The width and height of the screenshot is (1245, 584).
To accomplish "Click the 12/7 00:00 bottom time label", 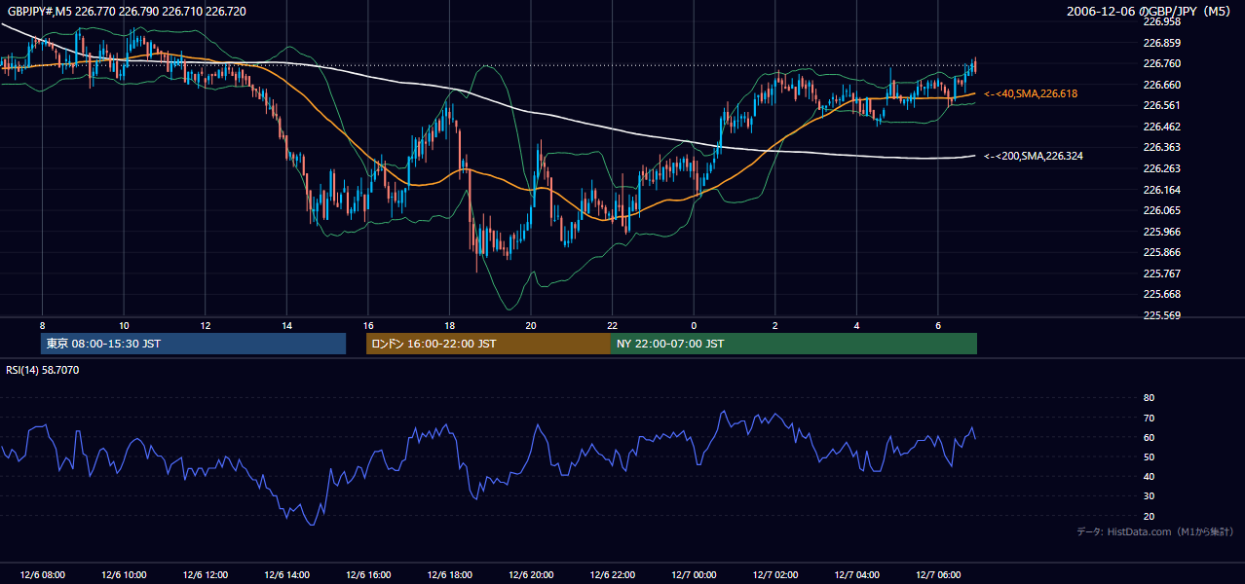I will pos(694,575).
